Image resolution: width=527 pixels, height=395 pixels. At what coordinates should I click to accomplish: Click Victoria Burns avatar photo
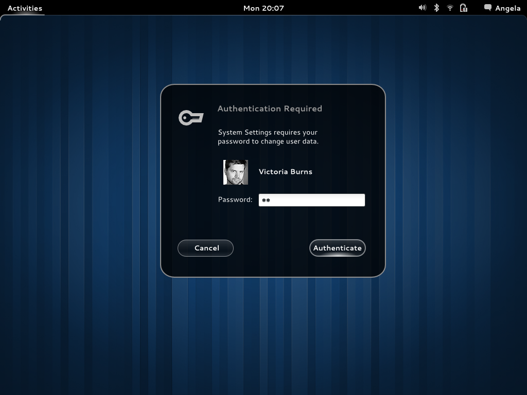[236, 172]
